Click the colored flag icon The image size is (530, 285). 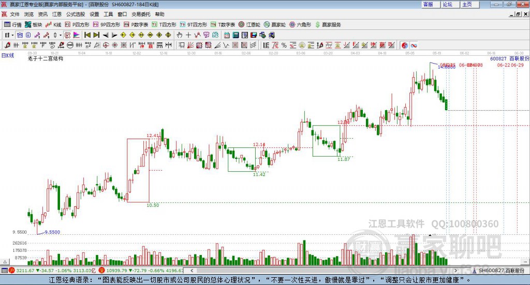tap(77, 35)
